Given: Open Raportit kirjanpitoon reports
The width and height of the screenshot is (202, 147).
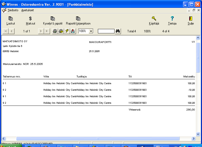Looking at the screenshot, I should click(78, 21).
